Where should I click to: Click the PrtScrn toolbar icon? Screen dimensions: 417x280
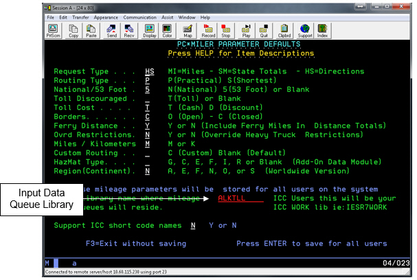[x=53, y=31]
